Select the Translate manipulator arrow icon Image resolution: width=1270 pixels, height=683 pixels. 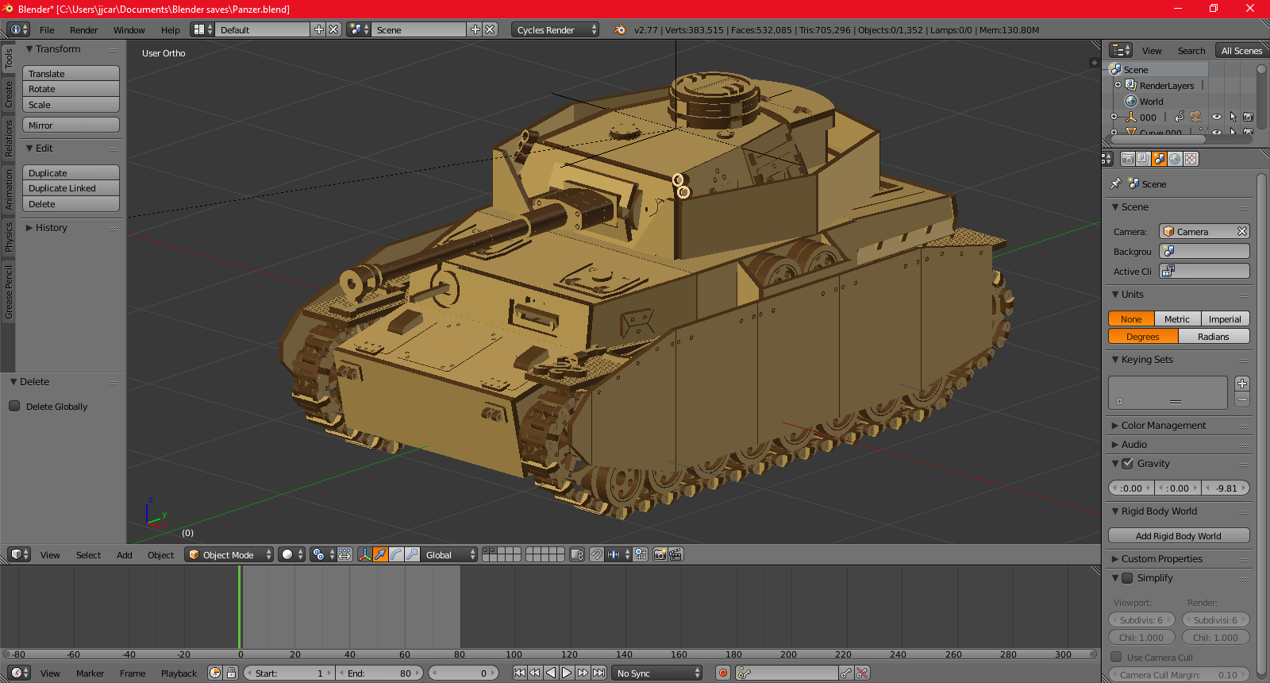381,554
